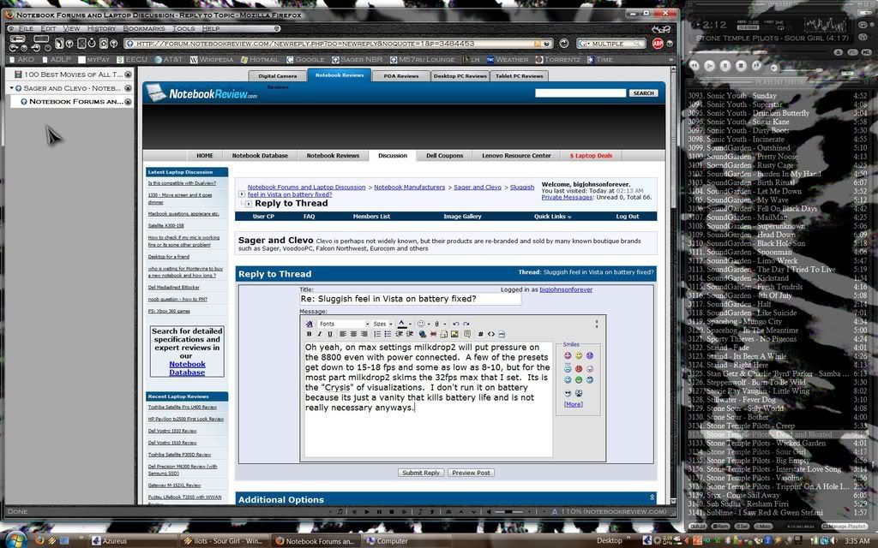Insert the red angry smiley

tap(579, 368)
